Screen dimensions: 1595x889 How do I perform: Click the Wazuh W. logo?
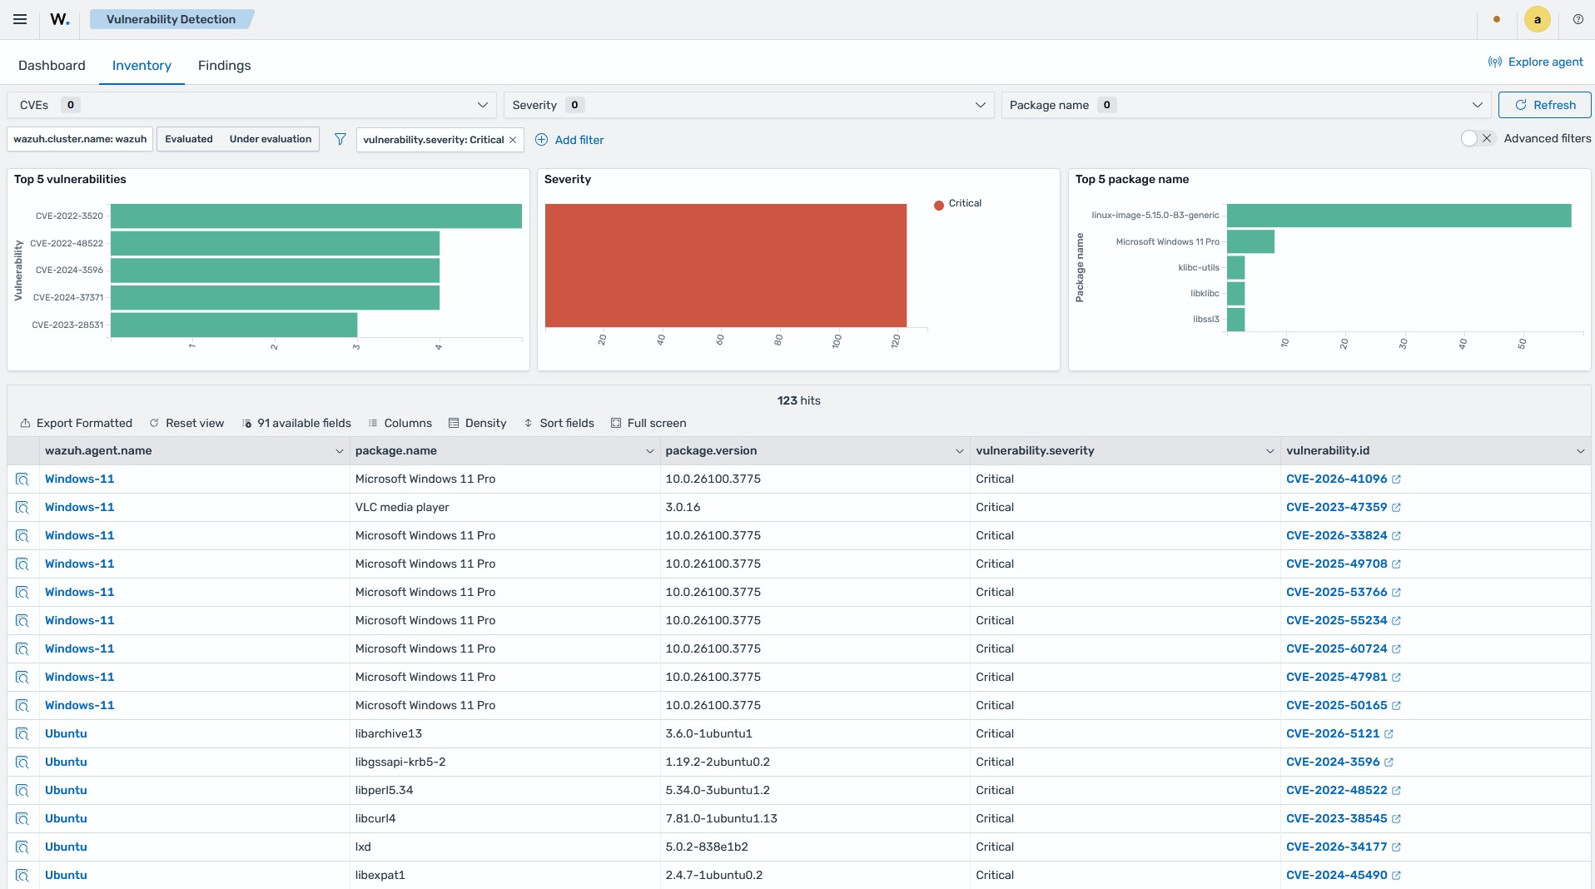[60, 19]
